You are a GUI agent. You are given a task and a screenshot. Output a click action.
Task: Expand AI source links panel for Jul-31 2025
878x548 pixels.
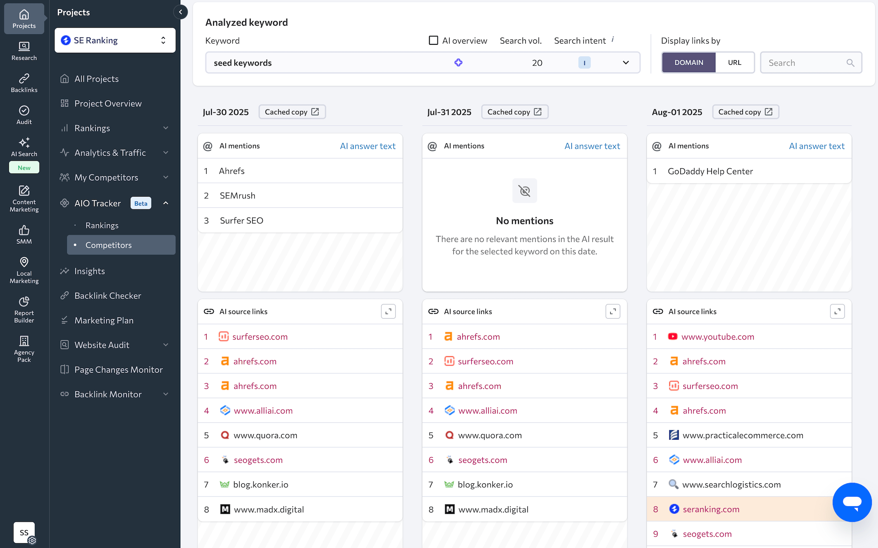click(x=613, y=311)
